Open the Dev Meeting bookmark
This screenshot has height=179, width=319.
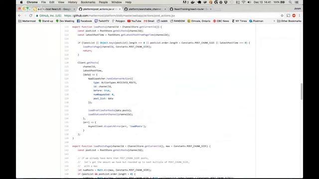point(65,21)
